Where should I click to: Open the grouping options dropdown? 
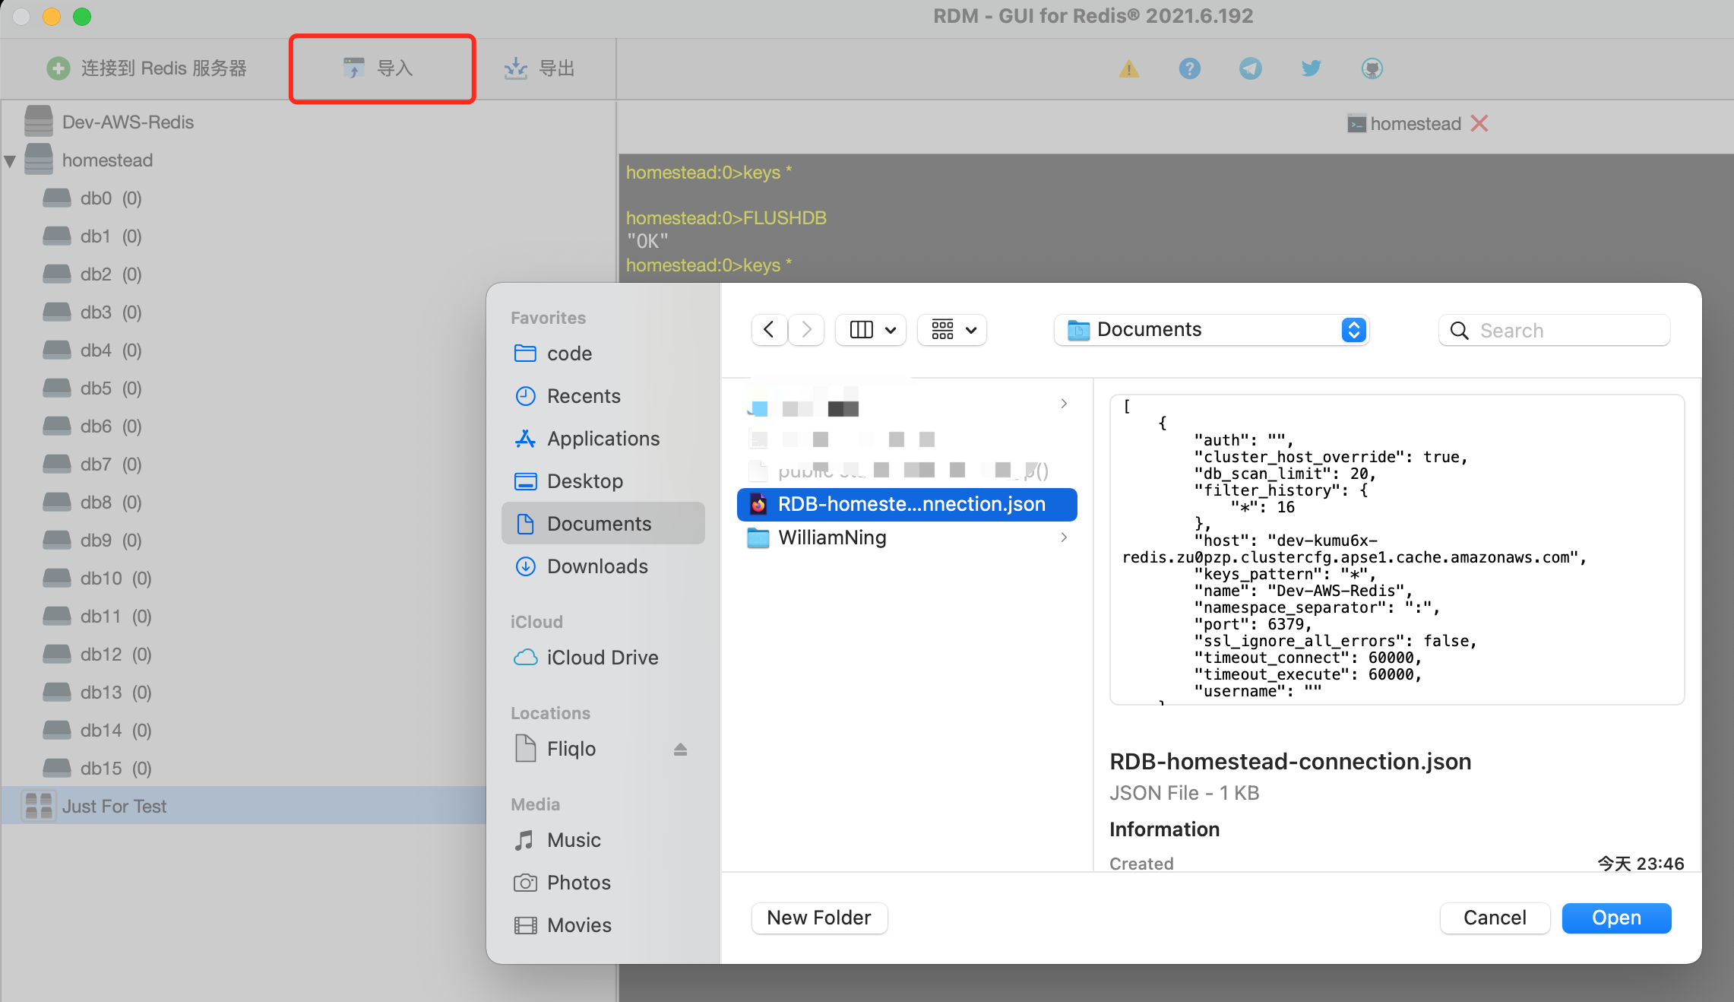click(x=951, y=329)
